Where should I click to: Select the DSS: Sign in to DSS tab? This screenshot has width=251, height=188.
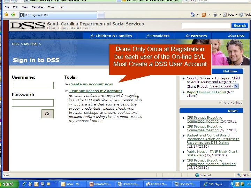(x=58, y=15)
